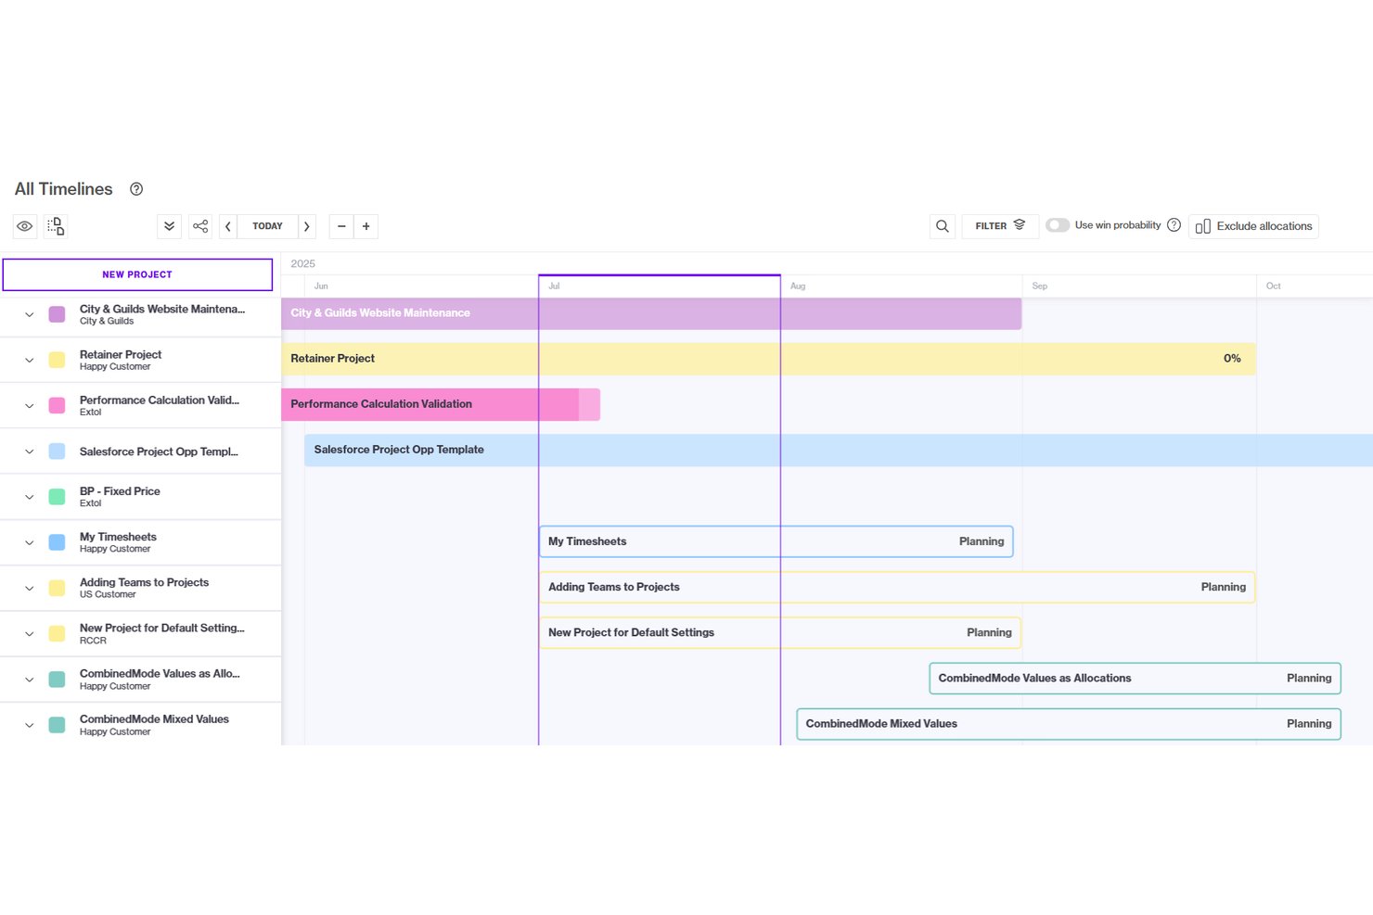The image size is (1373, 915).
Task: Toggle the eye visibility icon in toolbar
Action: coord(25,226)
